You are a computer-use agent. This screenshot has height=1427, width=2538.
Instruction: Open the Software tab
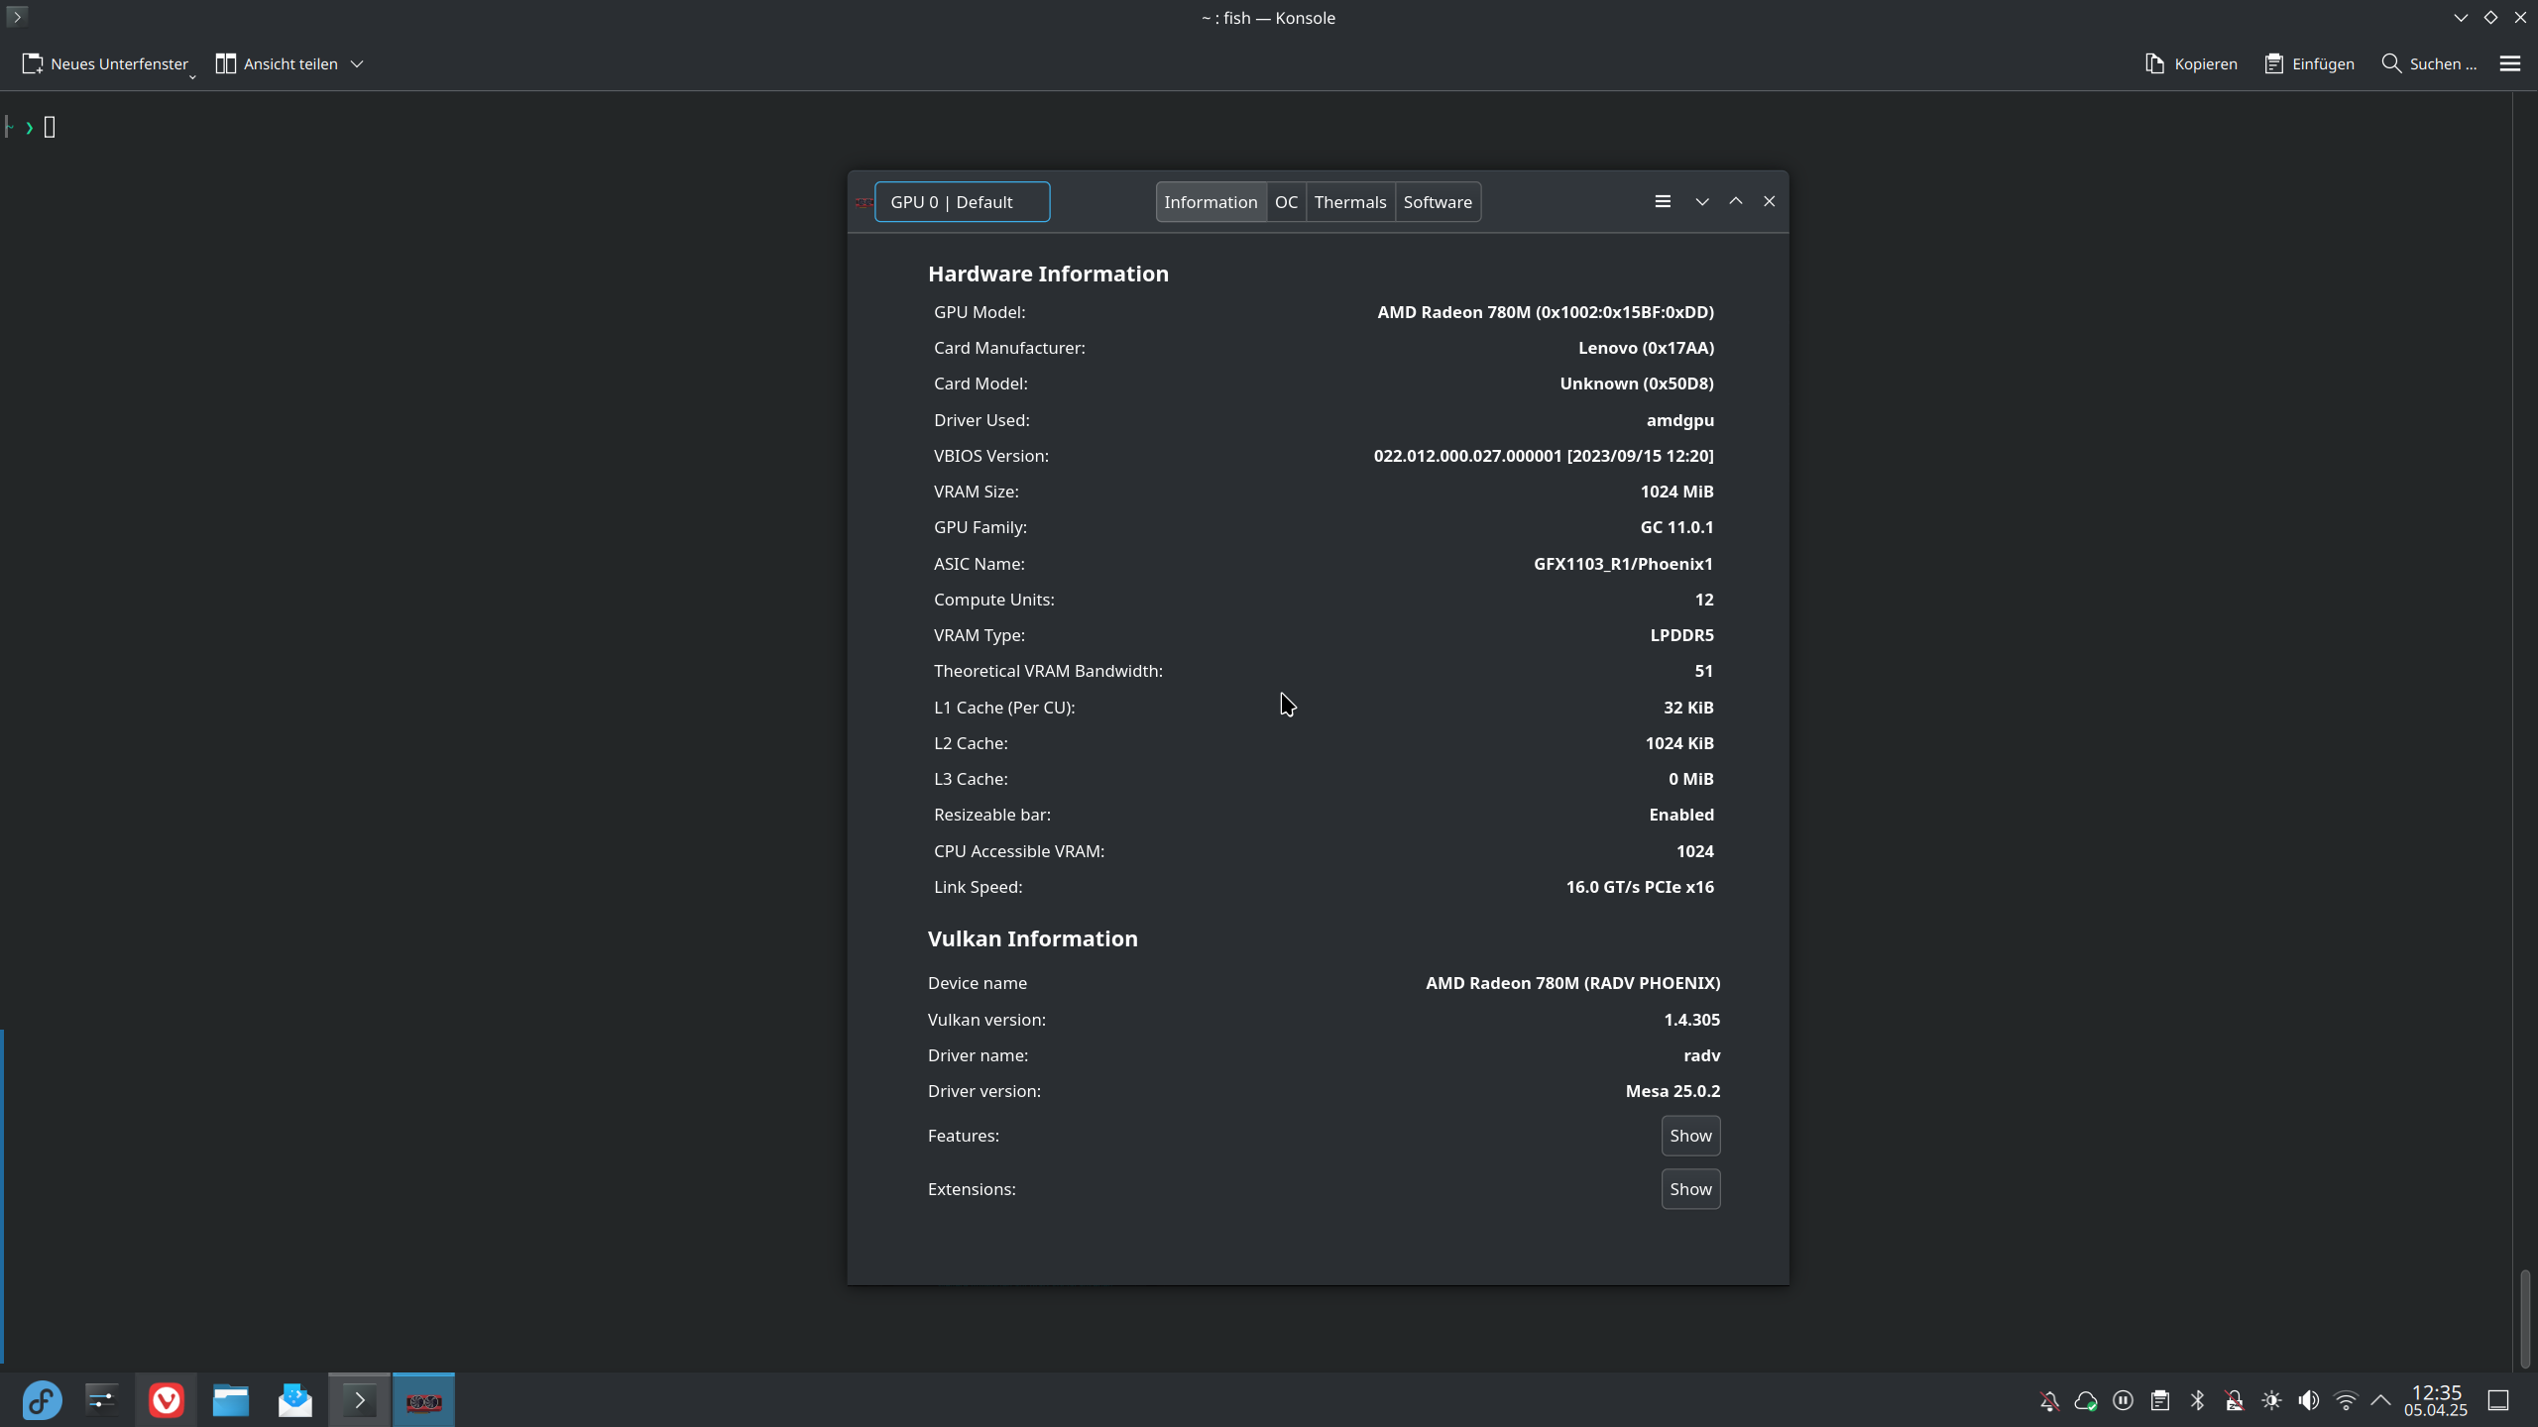(x=1437, y=202)
